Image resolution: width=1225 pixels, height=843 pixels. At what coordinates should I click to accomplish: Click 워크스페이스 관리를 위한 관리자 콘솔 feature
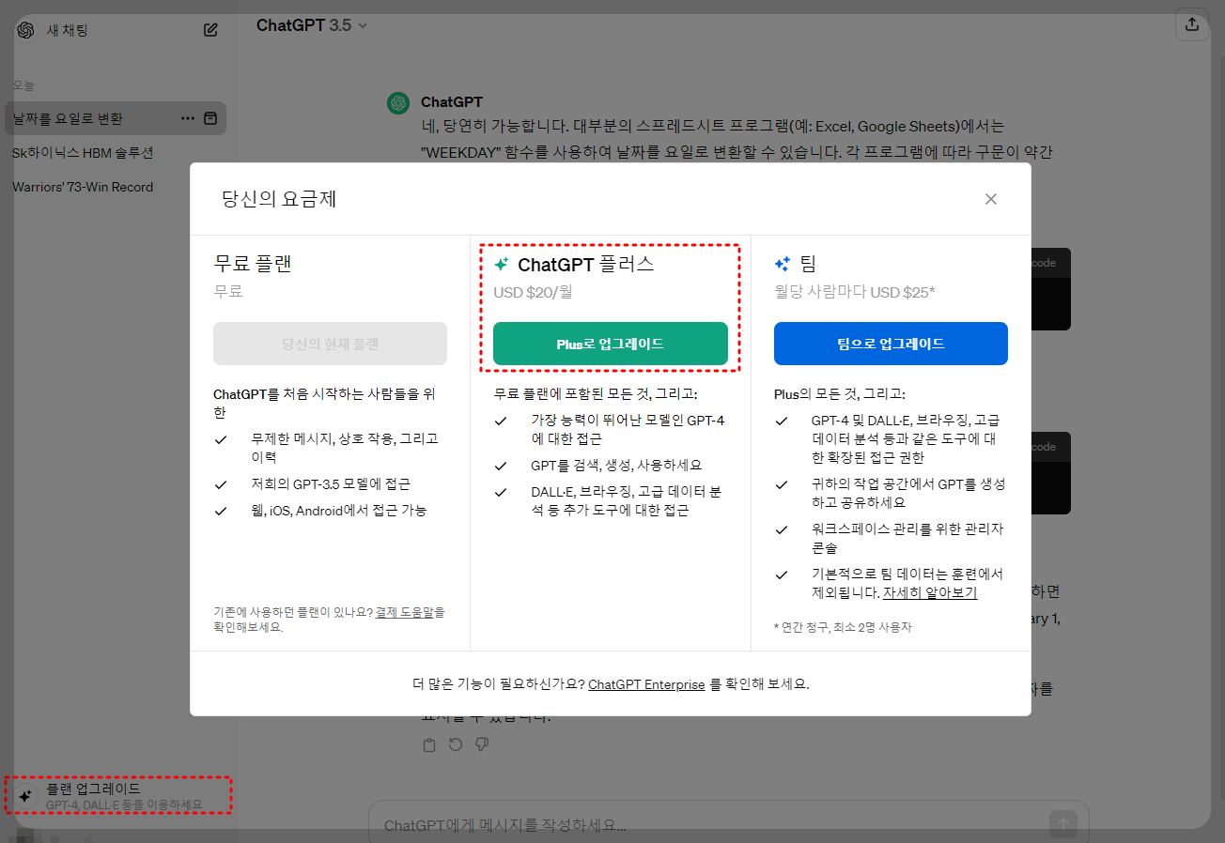907,538
